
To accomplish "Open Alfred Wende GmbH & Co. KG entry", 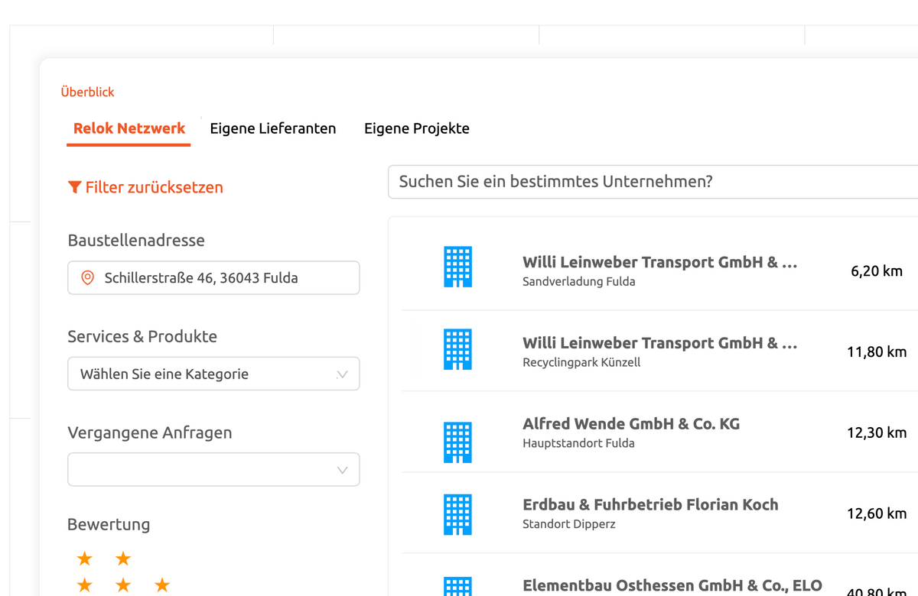I will [x=630, y=424].
